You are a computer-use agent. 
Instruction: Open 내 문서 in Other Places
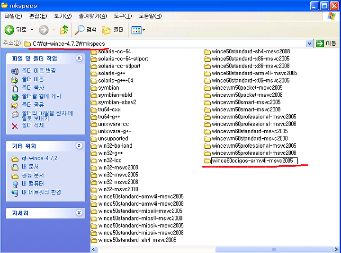point(30,167)
